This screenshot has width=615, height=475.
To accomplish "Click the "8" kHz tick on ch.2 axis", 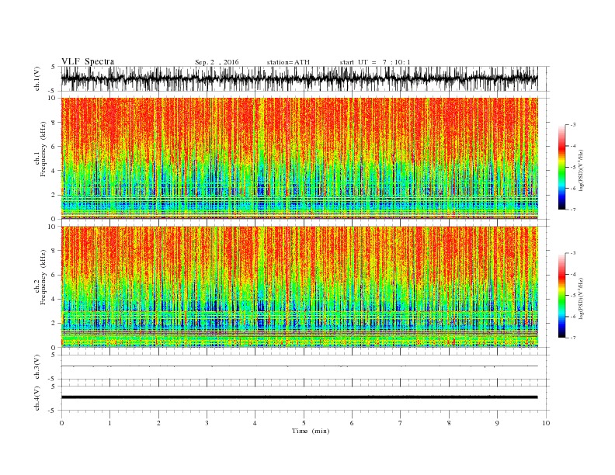I will click(x=54, y=251).
